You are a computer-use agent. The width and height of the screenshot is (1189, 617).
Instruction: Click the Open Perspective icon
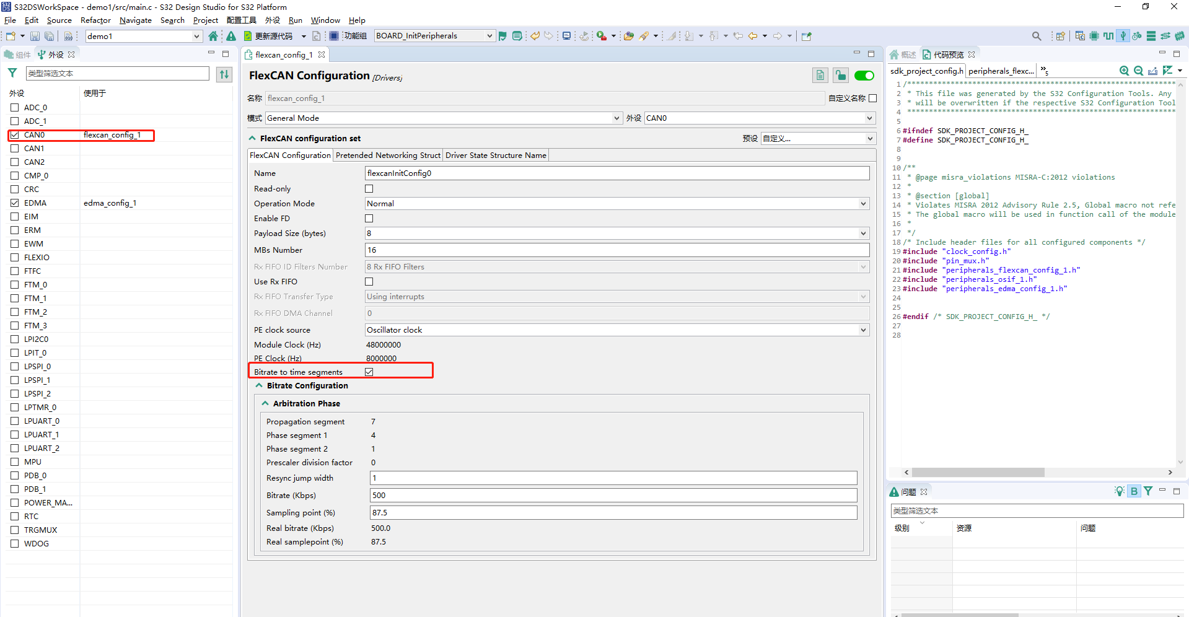tap(1060, 36)
